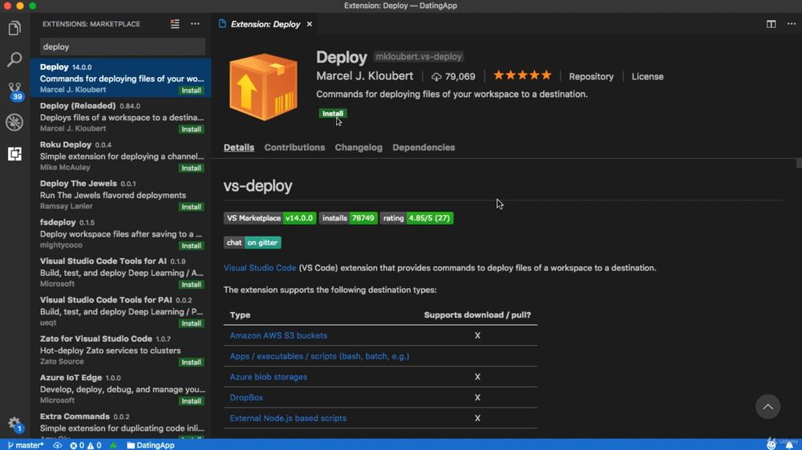This screenshot has width=802, height=450.
Task: Click publisher name Marcel J. Kloubert in header
Action: [x=365, y=75]
